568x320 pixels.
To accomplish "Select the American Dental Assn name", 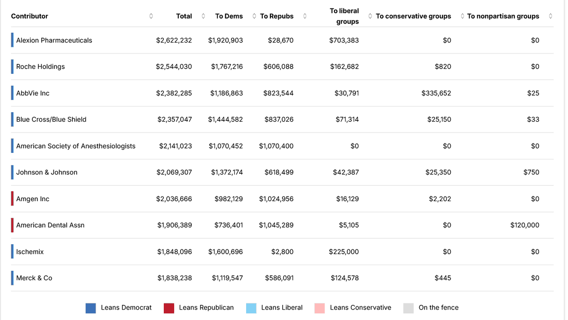I will (50, 225).
